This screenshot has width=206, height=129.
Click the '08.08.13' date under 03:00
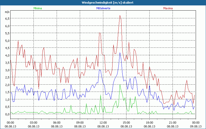[34, 126]
